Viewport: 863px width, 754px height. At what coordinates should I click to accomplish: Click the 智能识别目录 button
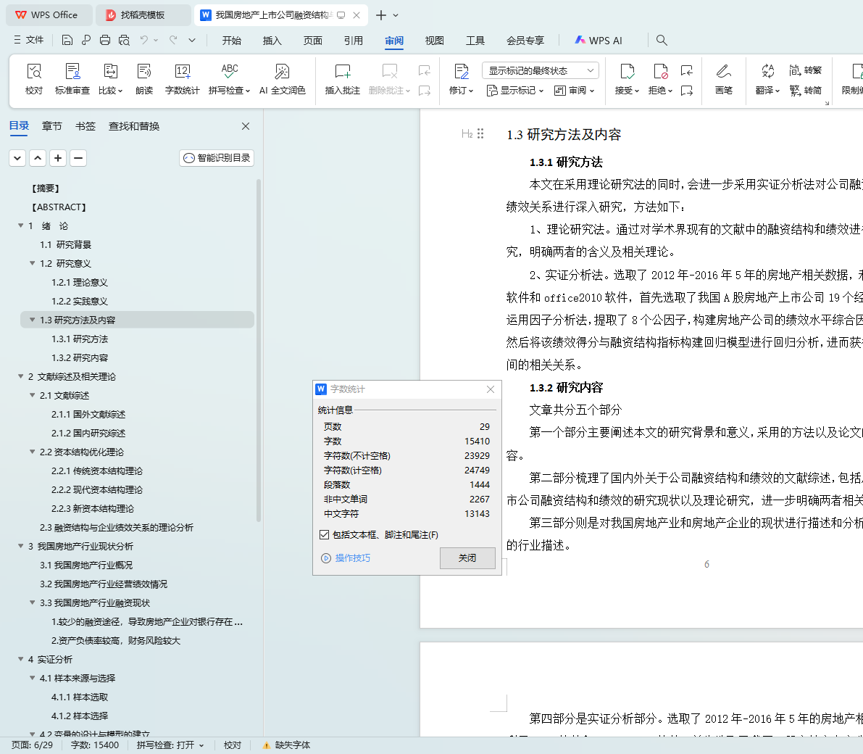(217, 158)
